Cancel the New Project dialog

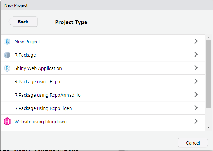[x=193, y=143]
